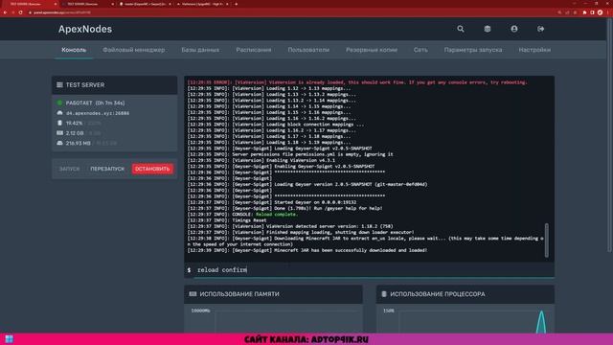The image size is (613, 345).
Task: Click the green 'Reload complete.' console line
Action: click(277, 215)
